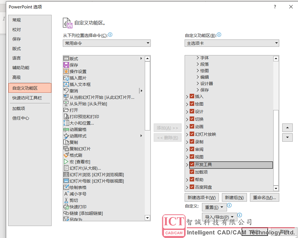298x238 pixels.
Task: Click the Macros (宏) play icon
Action: point(66,162)
